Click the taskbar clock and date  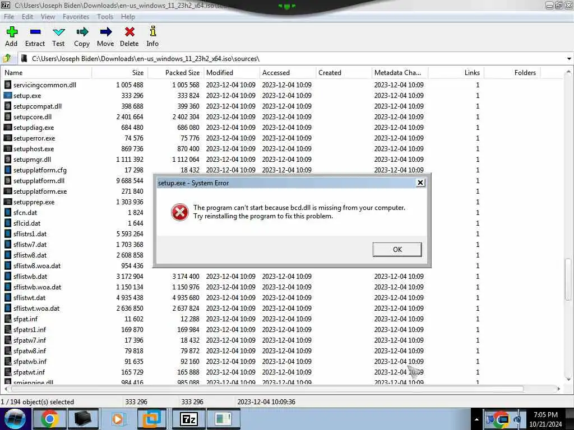point(545,419)
